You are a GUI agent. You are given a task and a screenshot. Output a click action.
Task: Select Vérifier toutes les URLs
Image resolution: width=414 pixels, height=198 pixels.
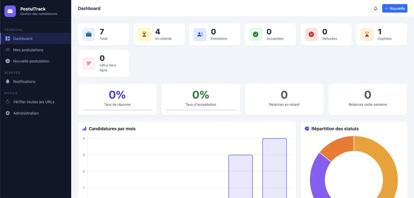36,102
